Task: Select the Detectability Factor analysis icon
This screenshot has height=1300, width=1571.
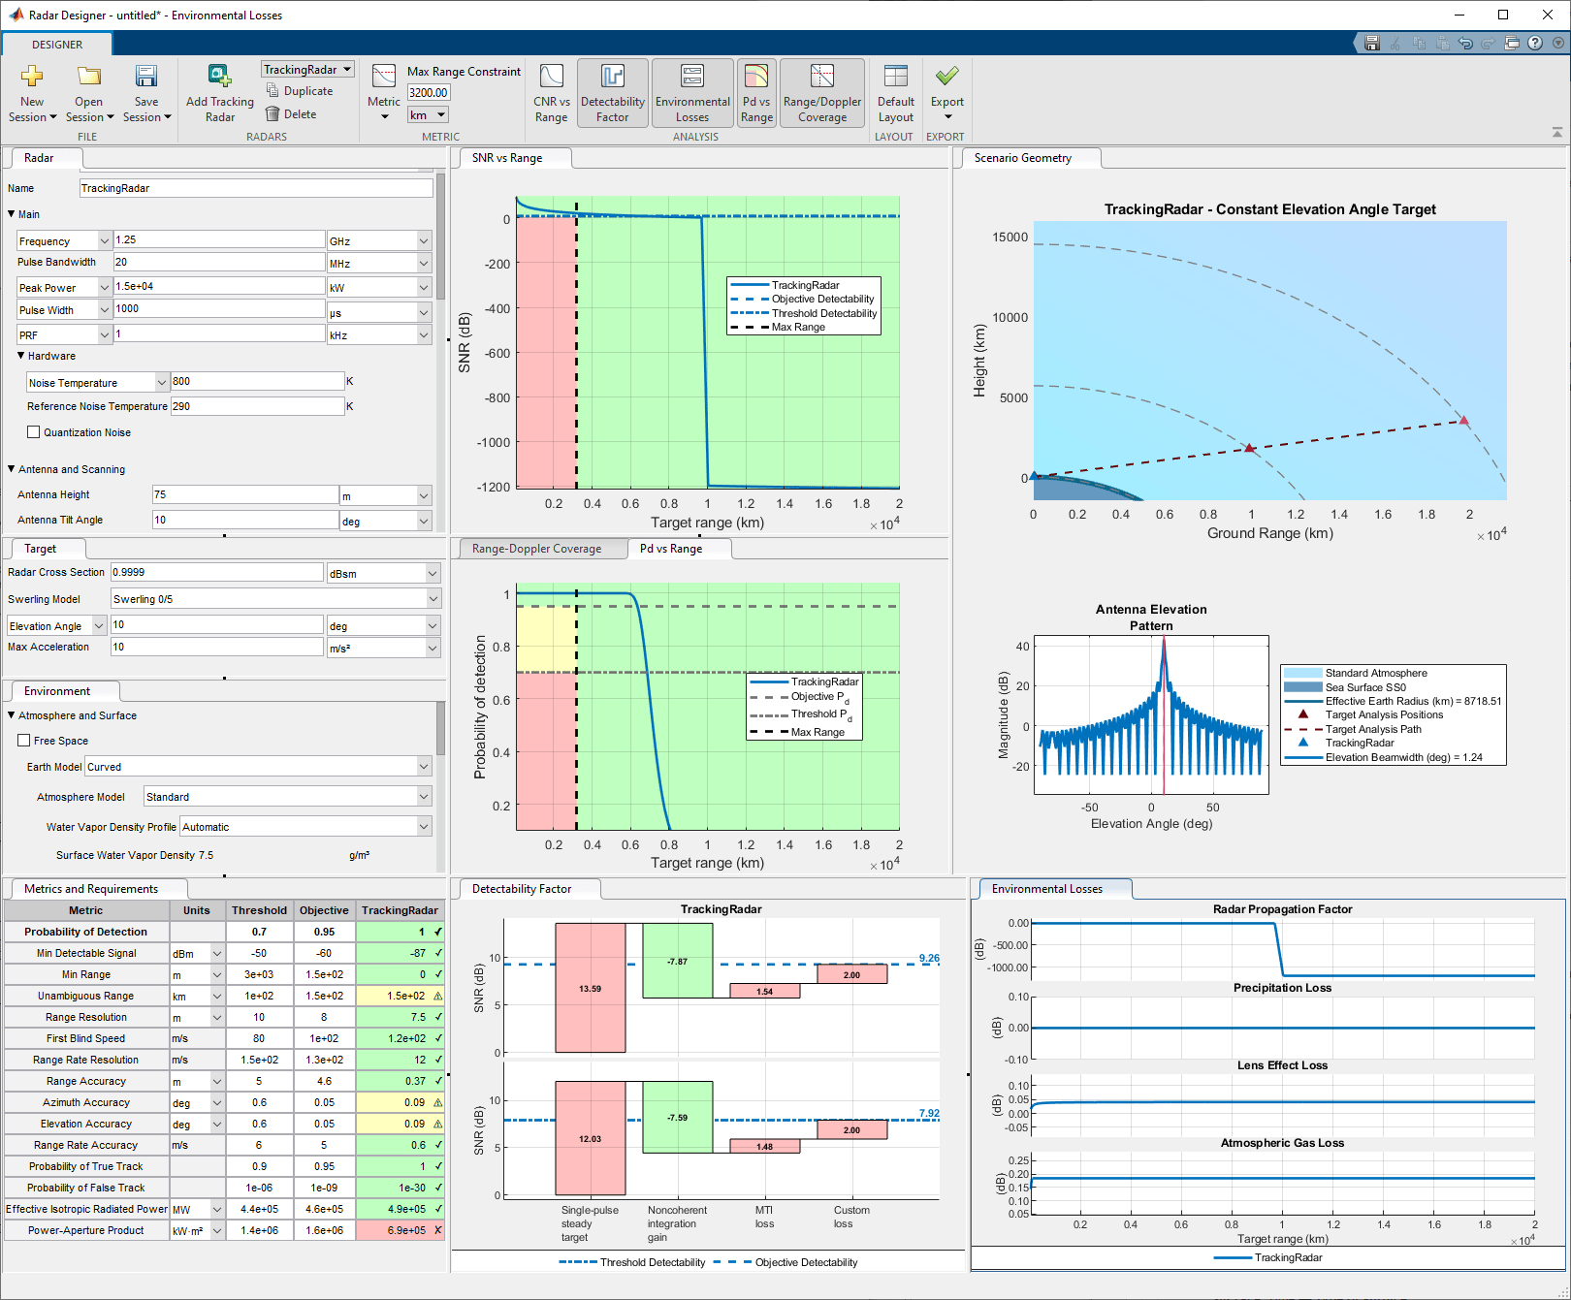Action: click(x=612, y=93)
